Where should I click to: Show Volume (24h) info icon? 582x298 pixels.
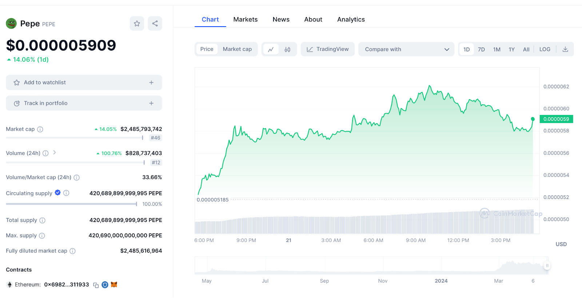45,153
